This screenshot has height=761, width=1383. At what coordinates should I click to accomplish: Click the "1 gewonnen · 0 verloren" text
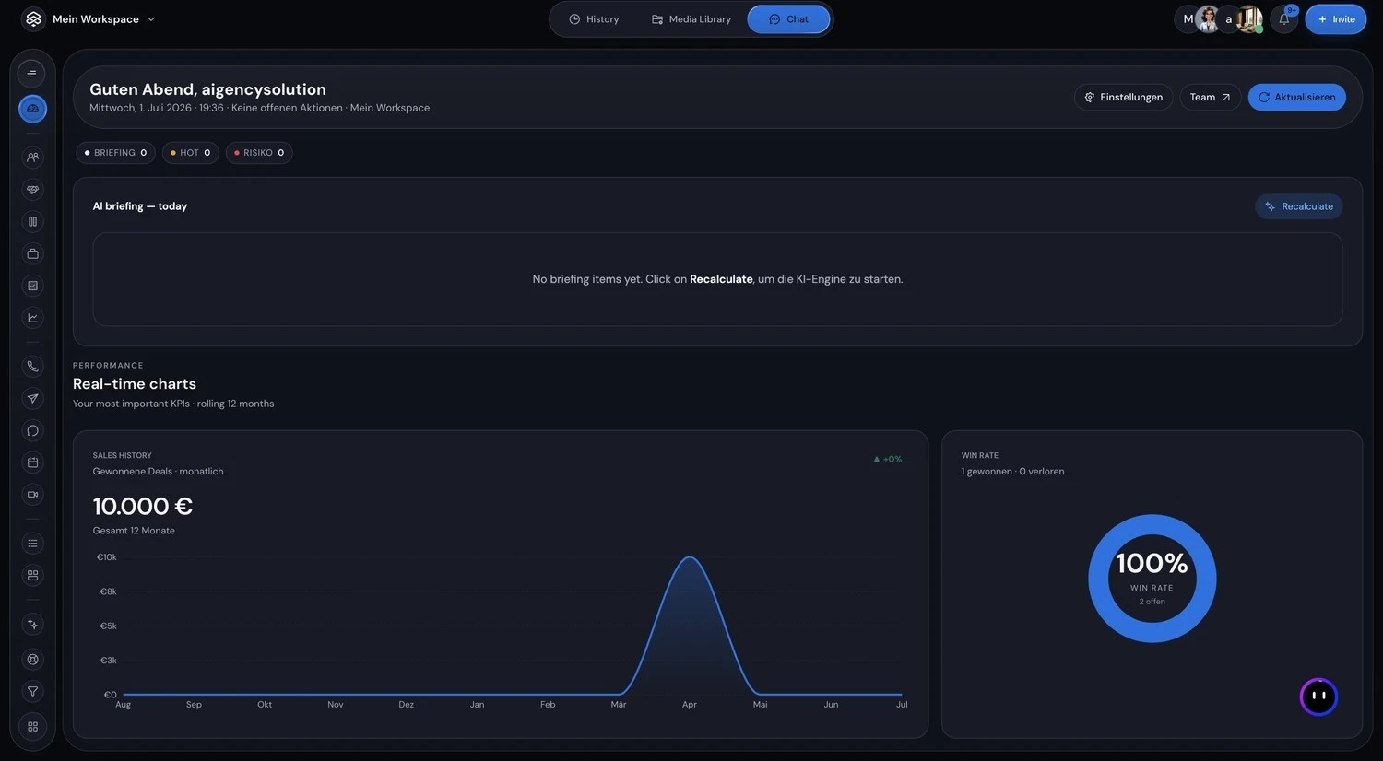pyautogui.click(x=1012, y=472)
